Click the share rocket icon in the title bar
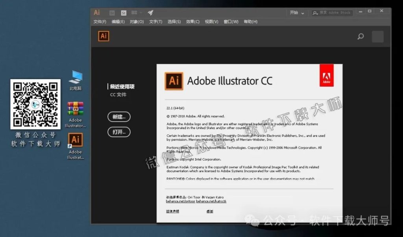The width and height of the screenshot is (403, 237). pos(151,13)
